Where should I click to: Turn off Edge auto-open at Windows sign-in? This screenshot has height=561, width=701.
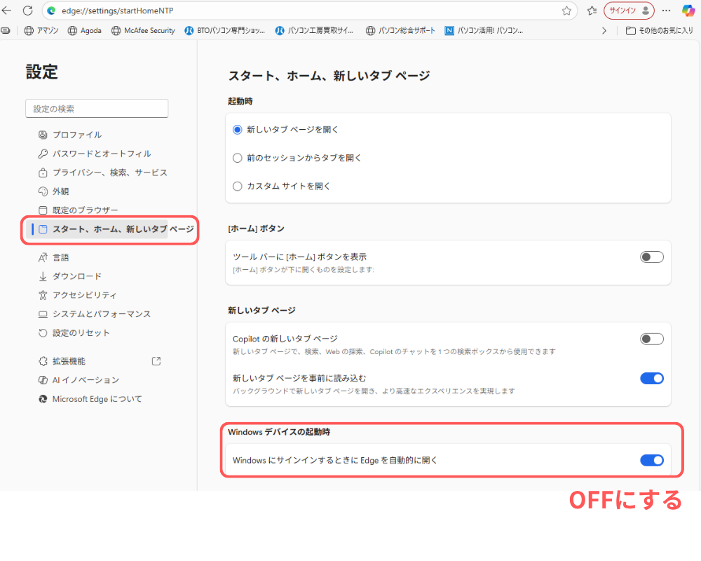tap(651, 460)
